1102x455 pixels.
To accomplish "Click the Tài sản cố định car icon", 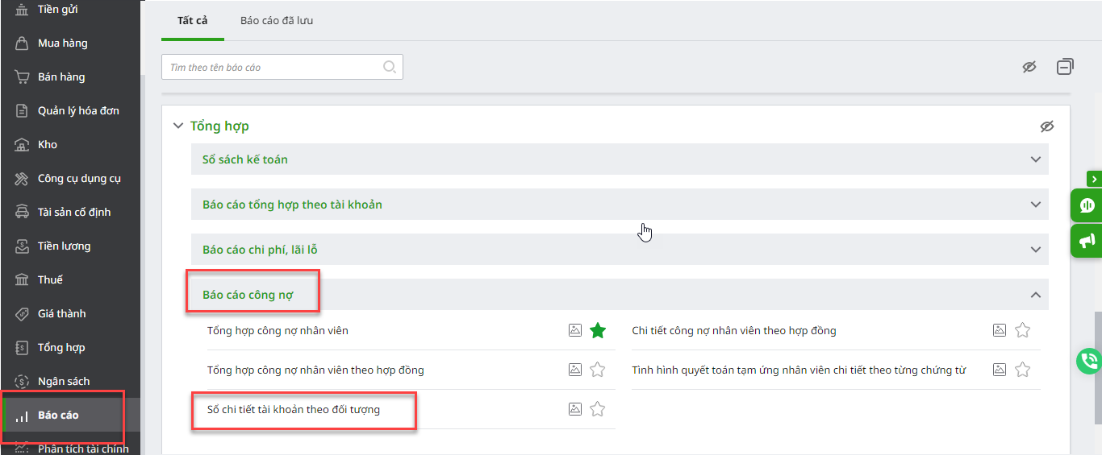I will (x=22, y=213).
